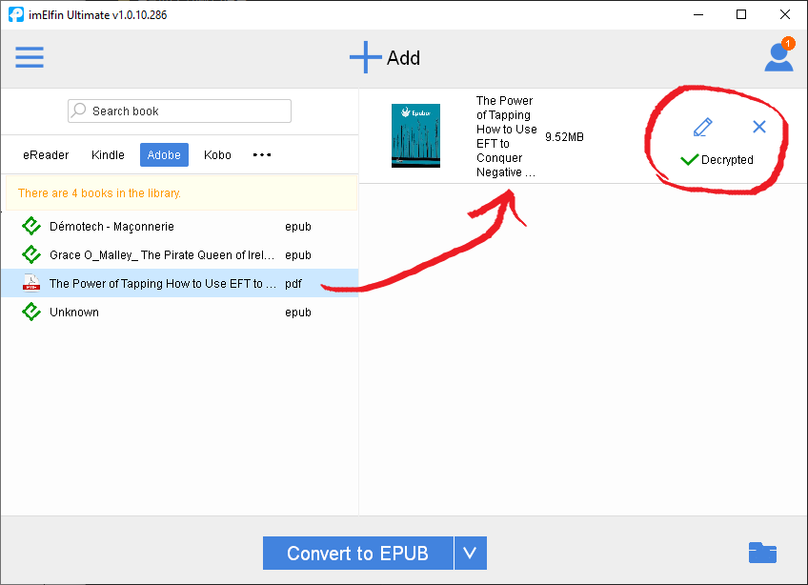Maximize the imElfin window
The height and width of the screenshot is (585, 808).
[741, 14]
